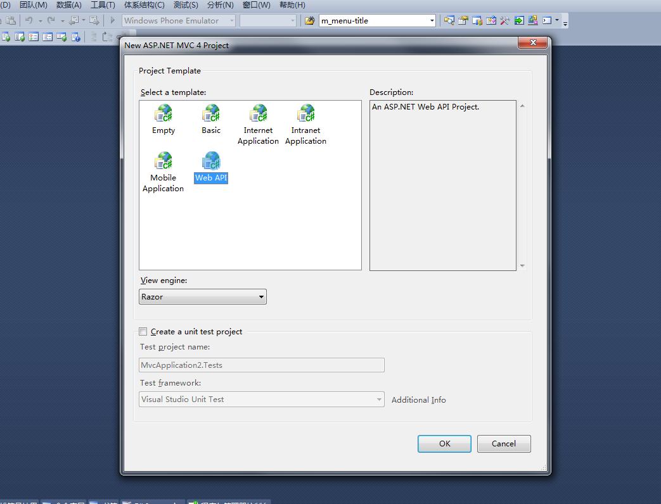Open the Command Window icon's dropdown arrow
Viewport: 661px width, 504px height.
[557, 20]
